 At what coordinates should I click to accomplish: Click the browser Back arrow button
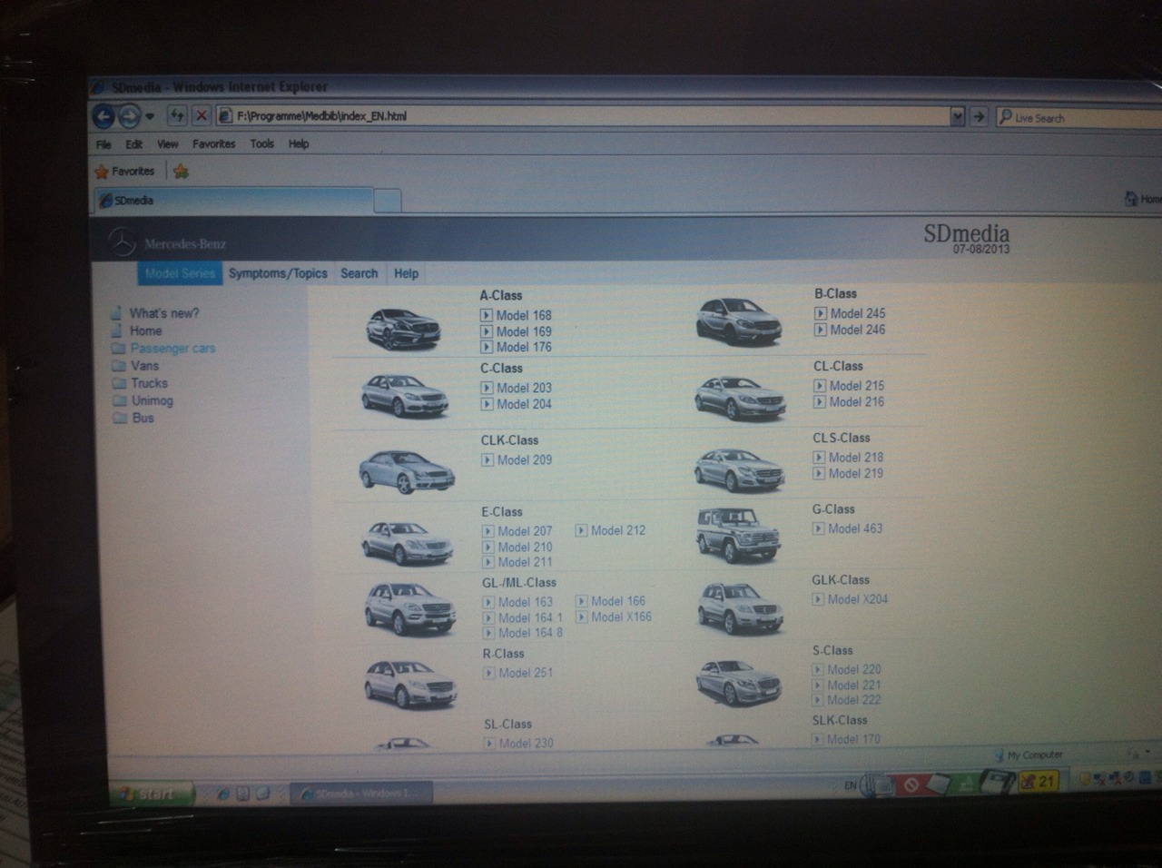(103, 116)
